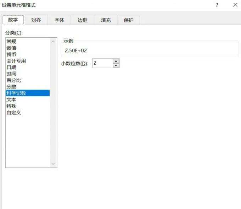The height and width of the screenshot is (209, 241).
Task: Pick the 自定义 category
Action: point(28,113)
